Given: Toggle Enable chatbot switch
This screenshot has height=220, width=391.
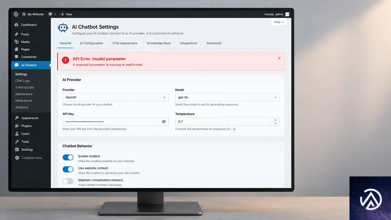Looking at the screenshot, I should tap(68, 157).
